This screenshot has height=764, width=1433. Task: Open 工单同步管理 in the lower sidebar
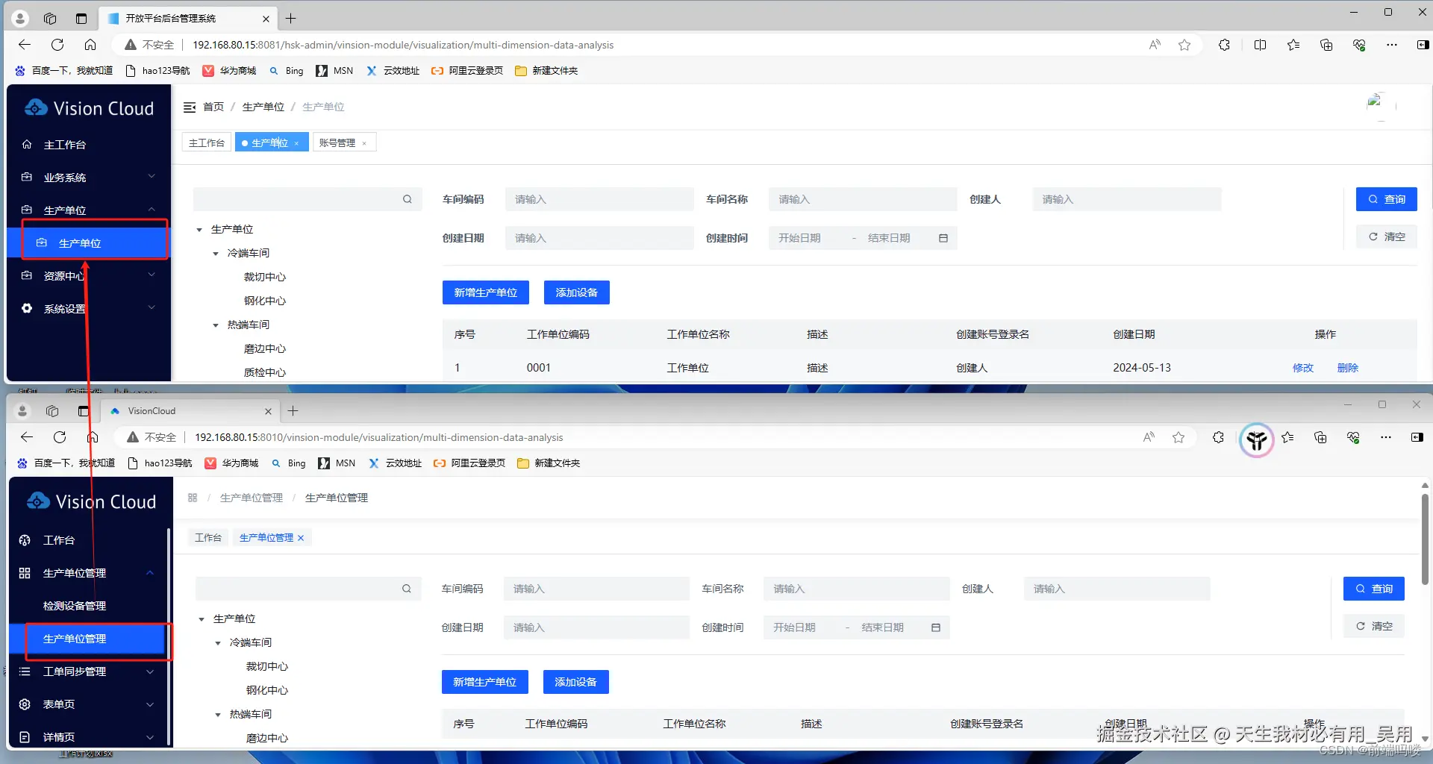75,671
